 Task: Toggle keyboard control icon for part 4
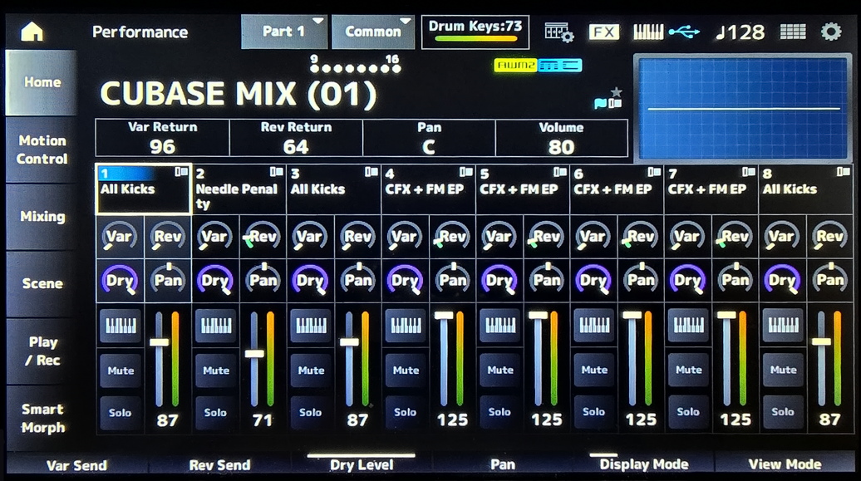tap(406, 326)
